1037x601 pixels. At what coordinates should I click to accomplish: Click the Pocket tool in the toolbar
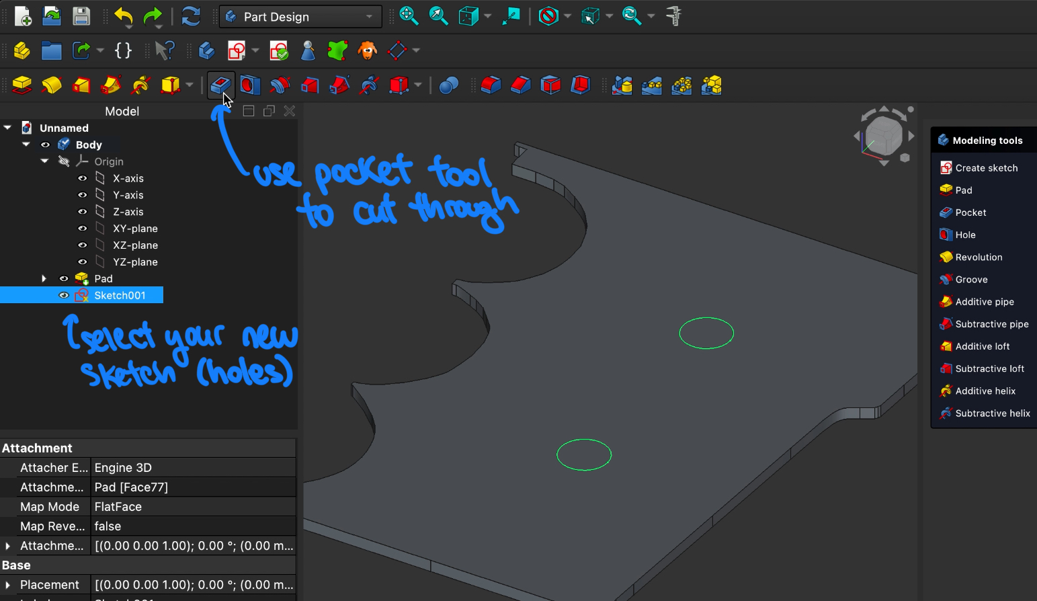[x=220, y=85]
